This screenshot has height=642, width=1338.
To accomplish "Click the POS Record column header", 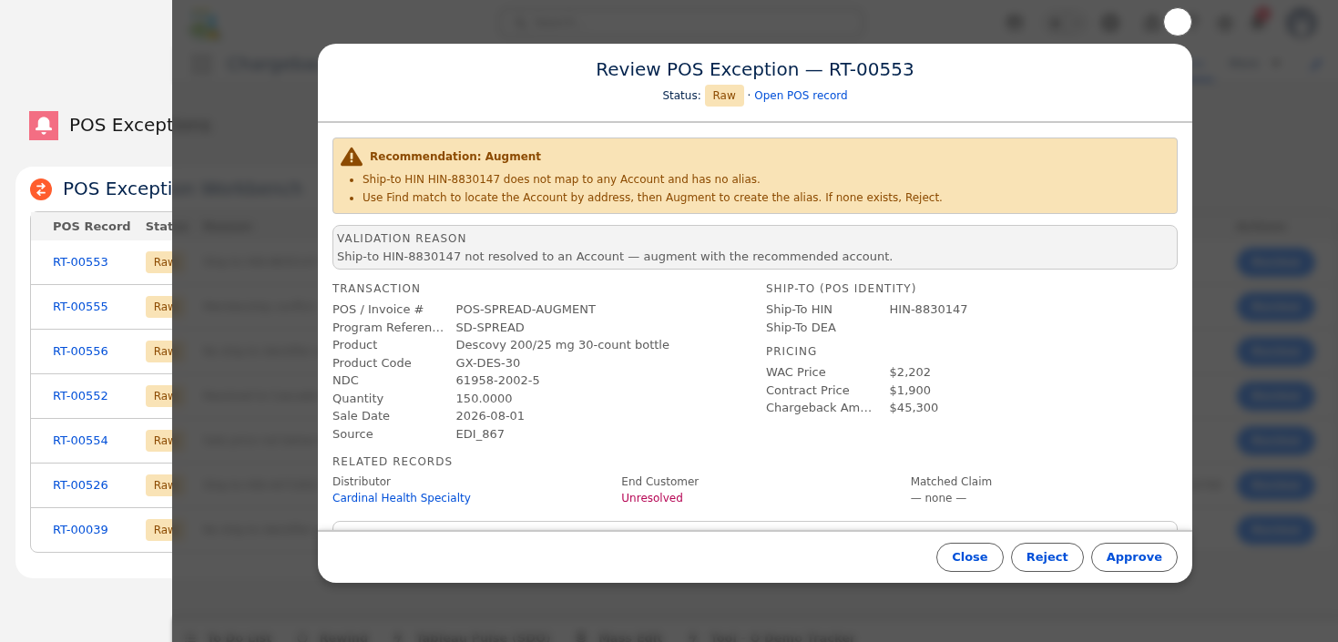I will click(x=92, y=227).
